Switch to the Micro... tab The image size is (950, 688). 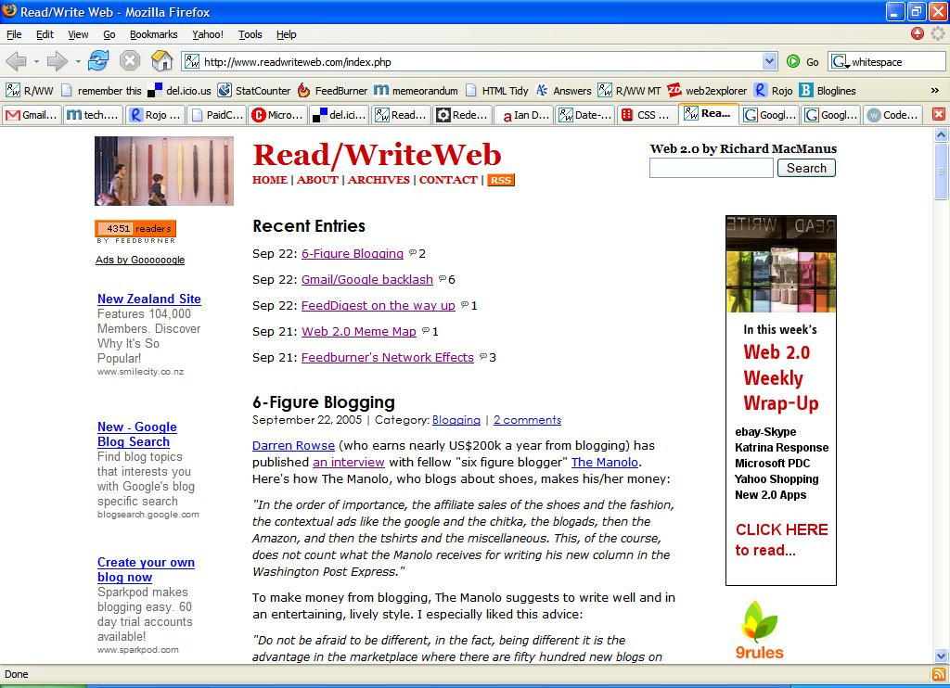click(x=277, y=114)
